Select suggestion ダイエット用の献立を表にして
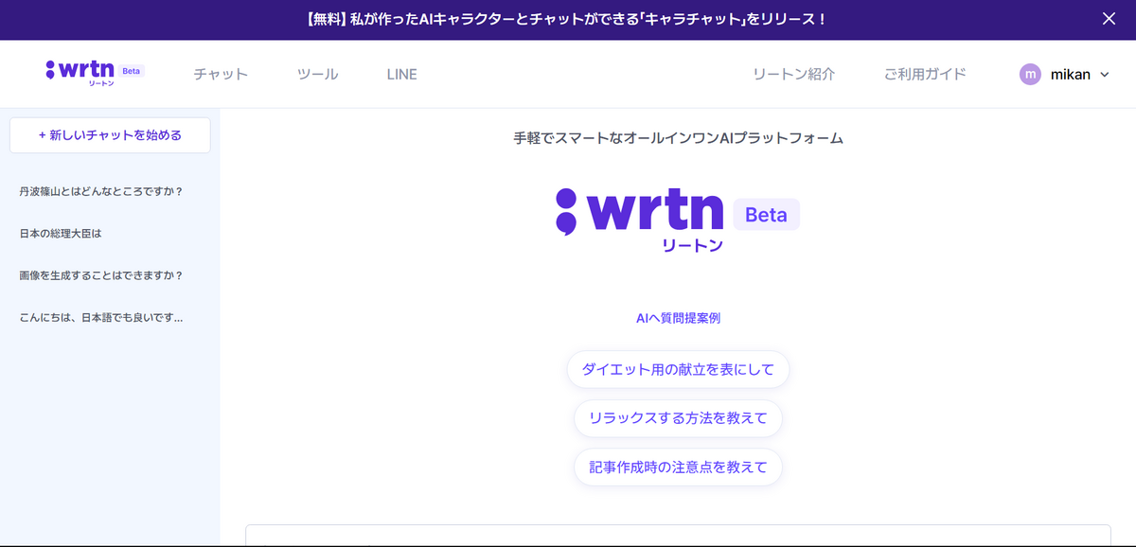1136x547 pixels. pos(678,369)
